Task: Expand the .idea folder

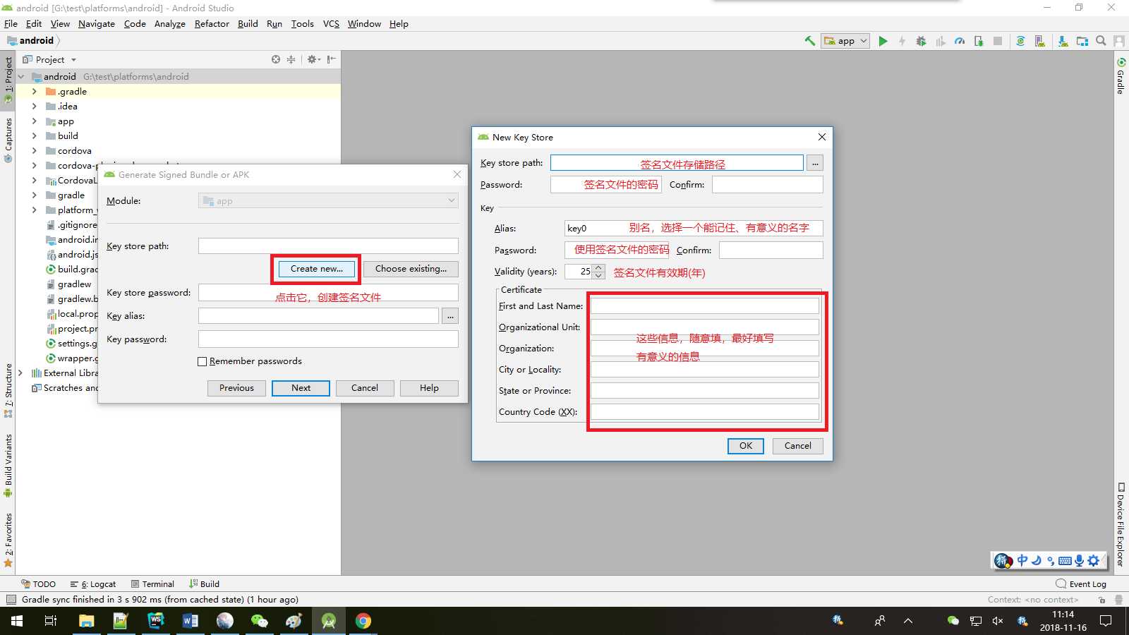Action: (34, 107)
